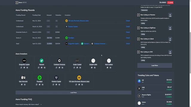Open New Listing on LBank headline

[x=147, y=39]
